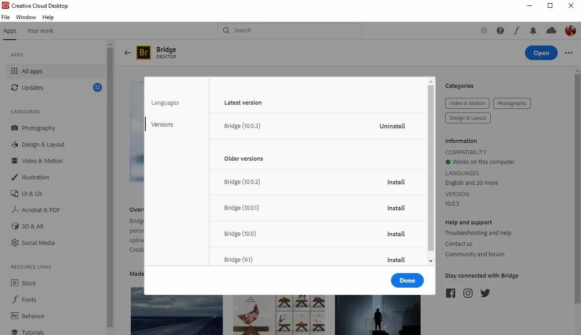The image size is (581, 335).
Task: Open Bridge Instagram icon
Action: coord(468,293)
